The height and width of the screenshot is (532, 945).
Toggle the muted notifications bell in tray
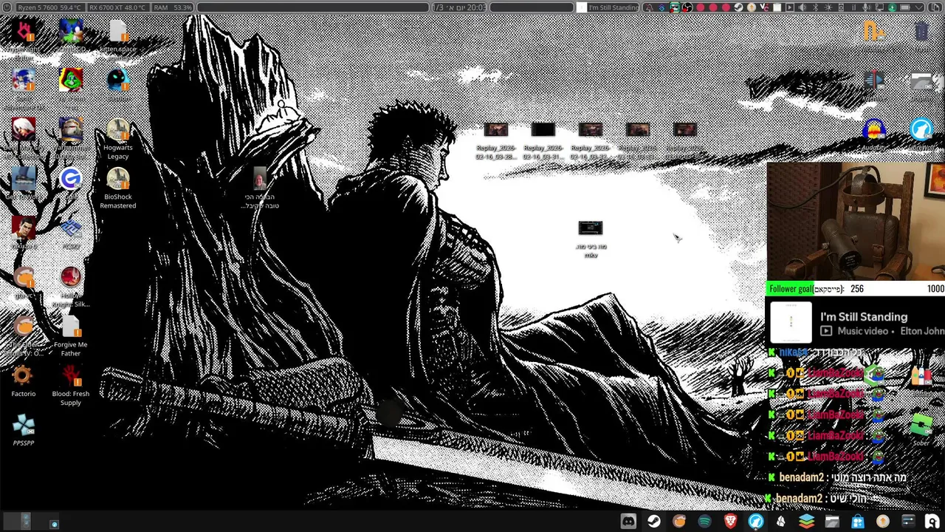[649, 7]
